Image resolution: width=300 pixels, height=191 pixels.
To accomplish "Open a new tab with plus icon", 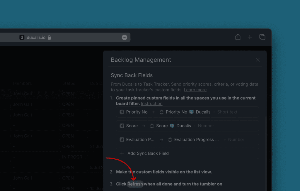I will click(x=250, y=37).
